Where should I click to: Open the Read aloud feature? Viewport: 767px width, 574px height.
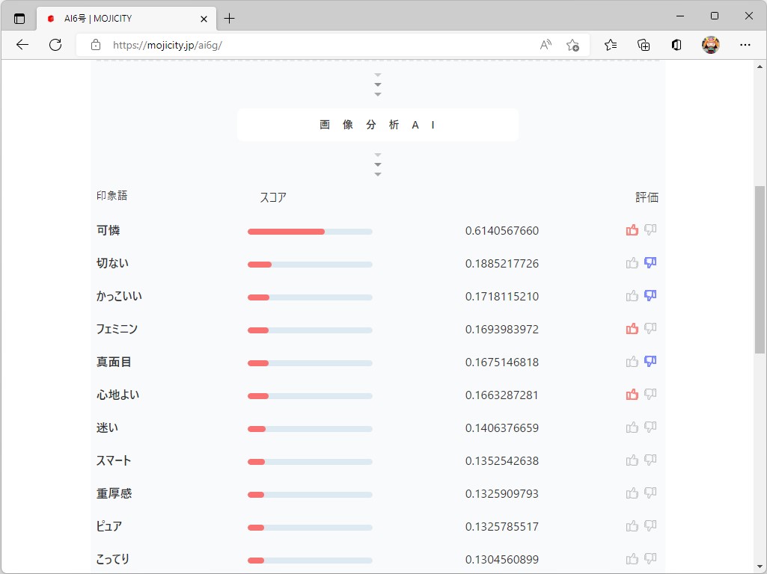tap(546, 45)
